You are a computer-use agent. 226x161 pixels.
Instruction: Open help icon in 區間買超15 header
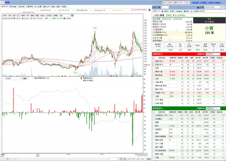196,54
